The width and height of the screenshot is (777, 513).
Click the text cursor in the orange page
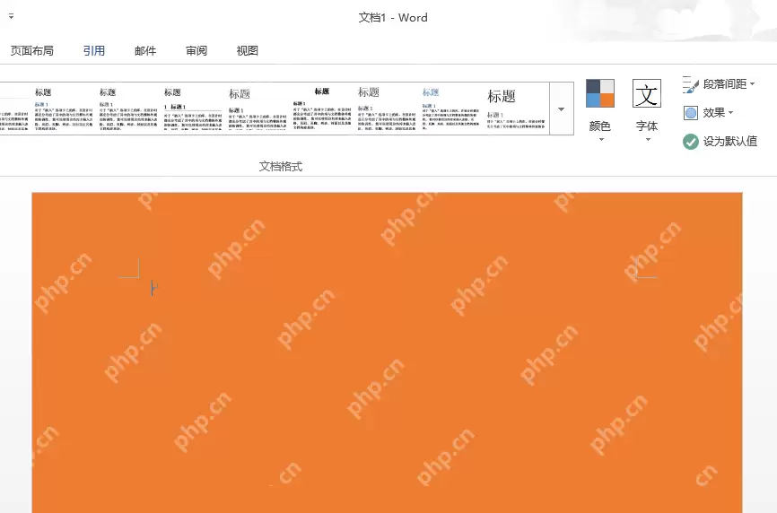153,288
